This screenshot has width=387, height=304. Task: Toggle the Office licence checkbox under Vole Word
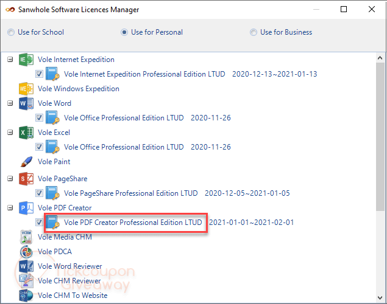[x=39, y=118]
